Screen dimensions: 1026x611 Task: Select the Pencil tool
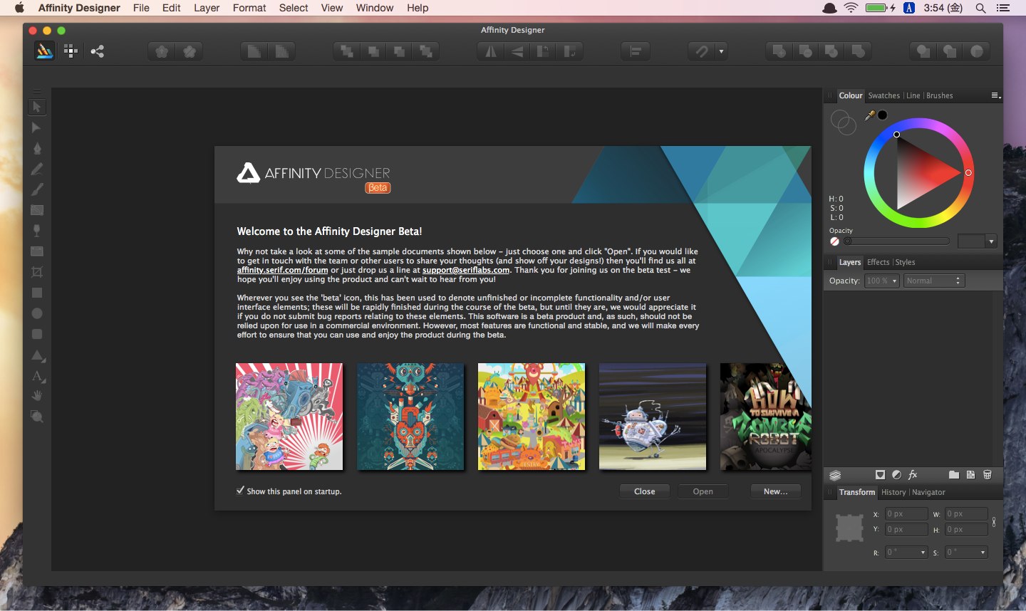(x=37, y=169)
